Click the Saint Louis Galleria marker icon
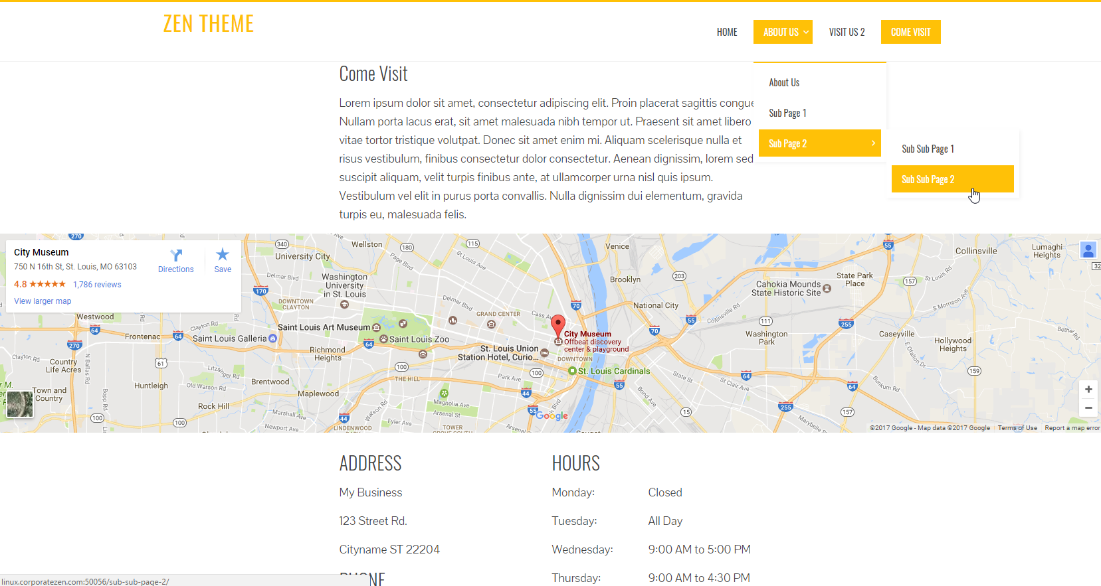 (272, 338)
